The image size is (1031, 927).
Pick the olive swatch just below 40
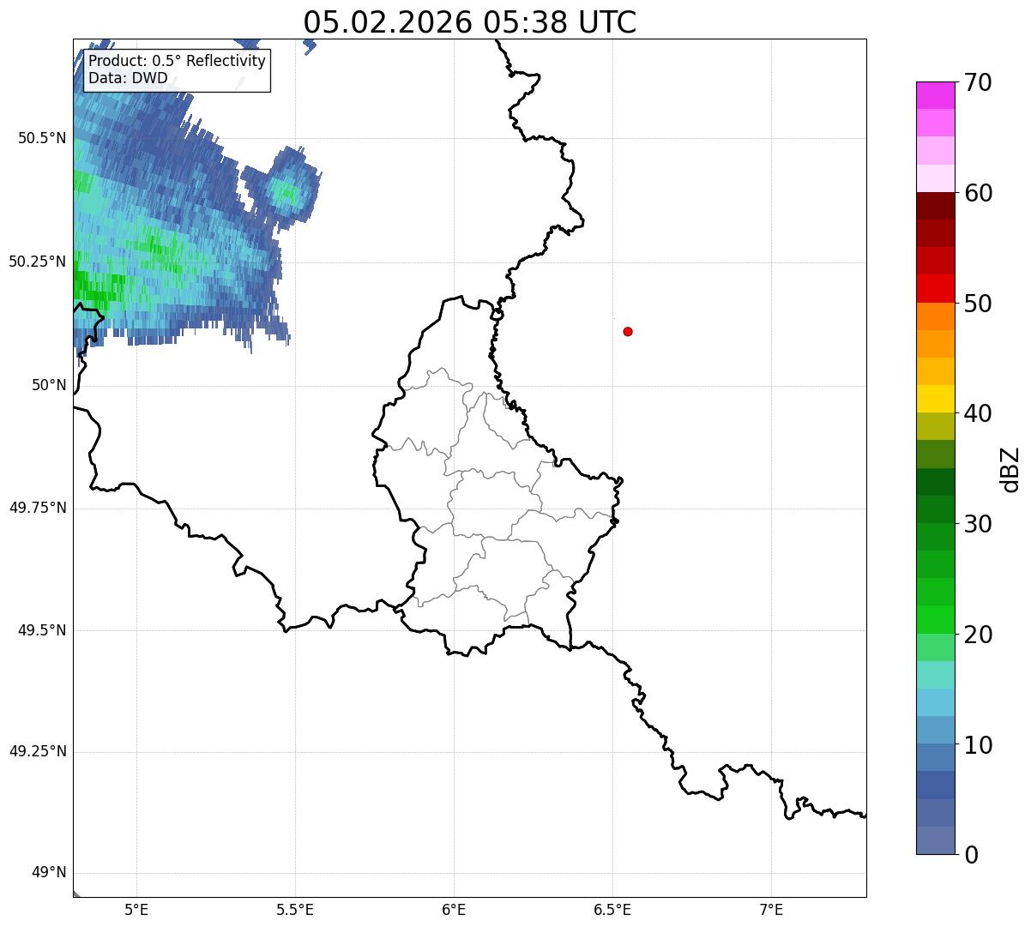pyautogui.click(x=935, y=427)
